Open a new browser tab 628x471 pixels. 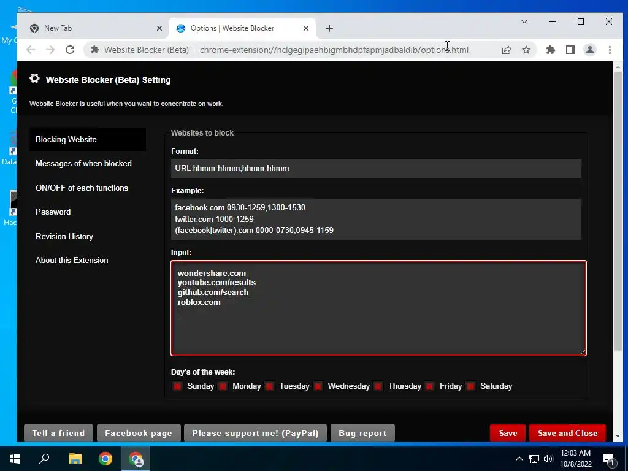pyautogui.click(x=329, y=28)
